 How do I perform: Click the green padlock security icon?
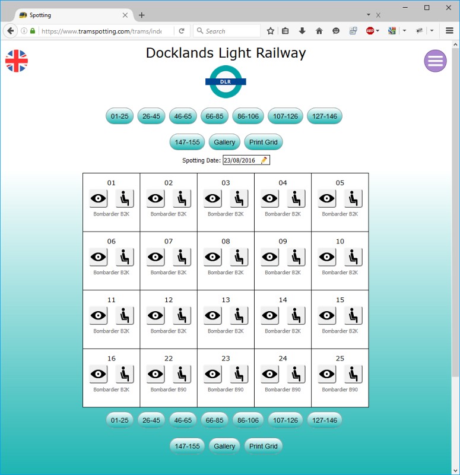pyautogui.click(x=33, y=31)
